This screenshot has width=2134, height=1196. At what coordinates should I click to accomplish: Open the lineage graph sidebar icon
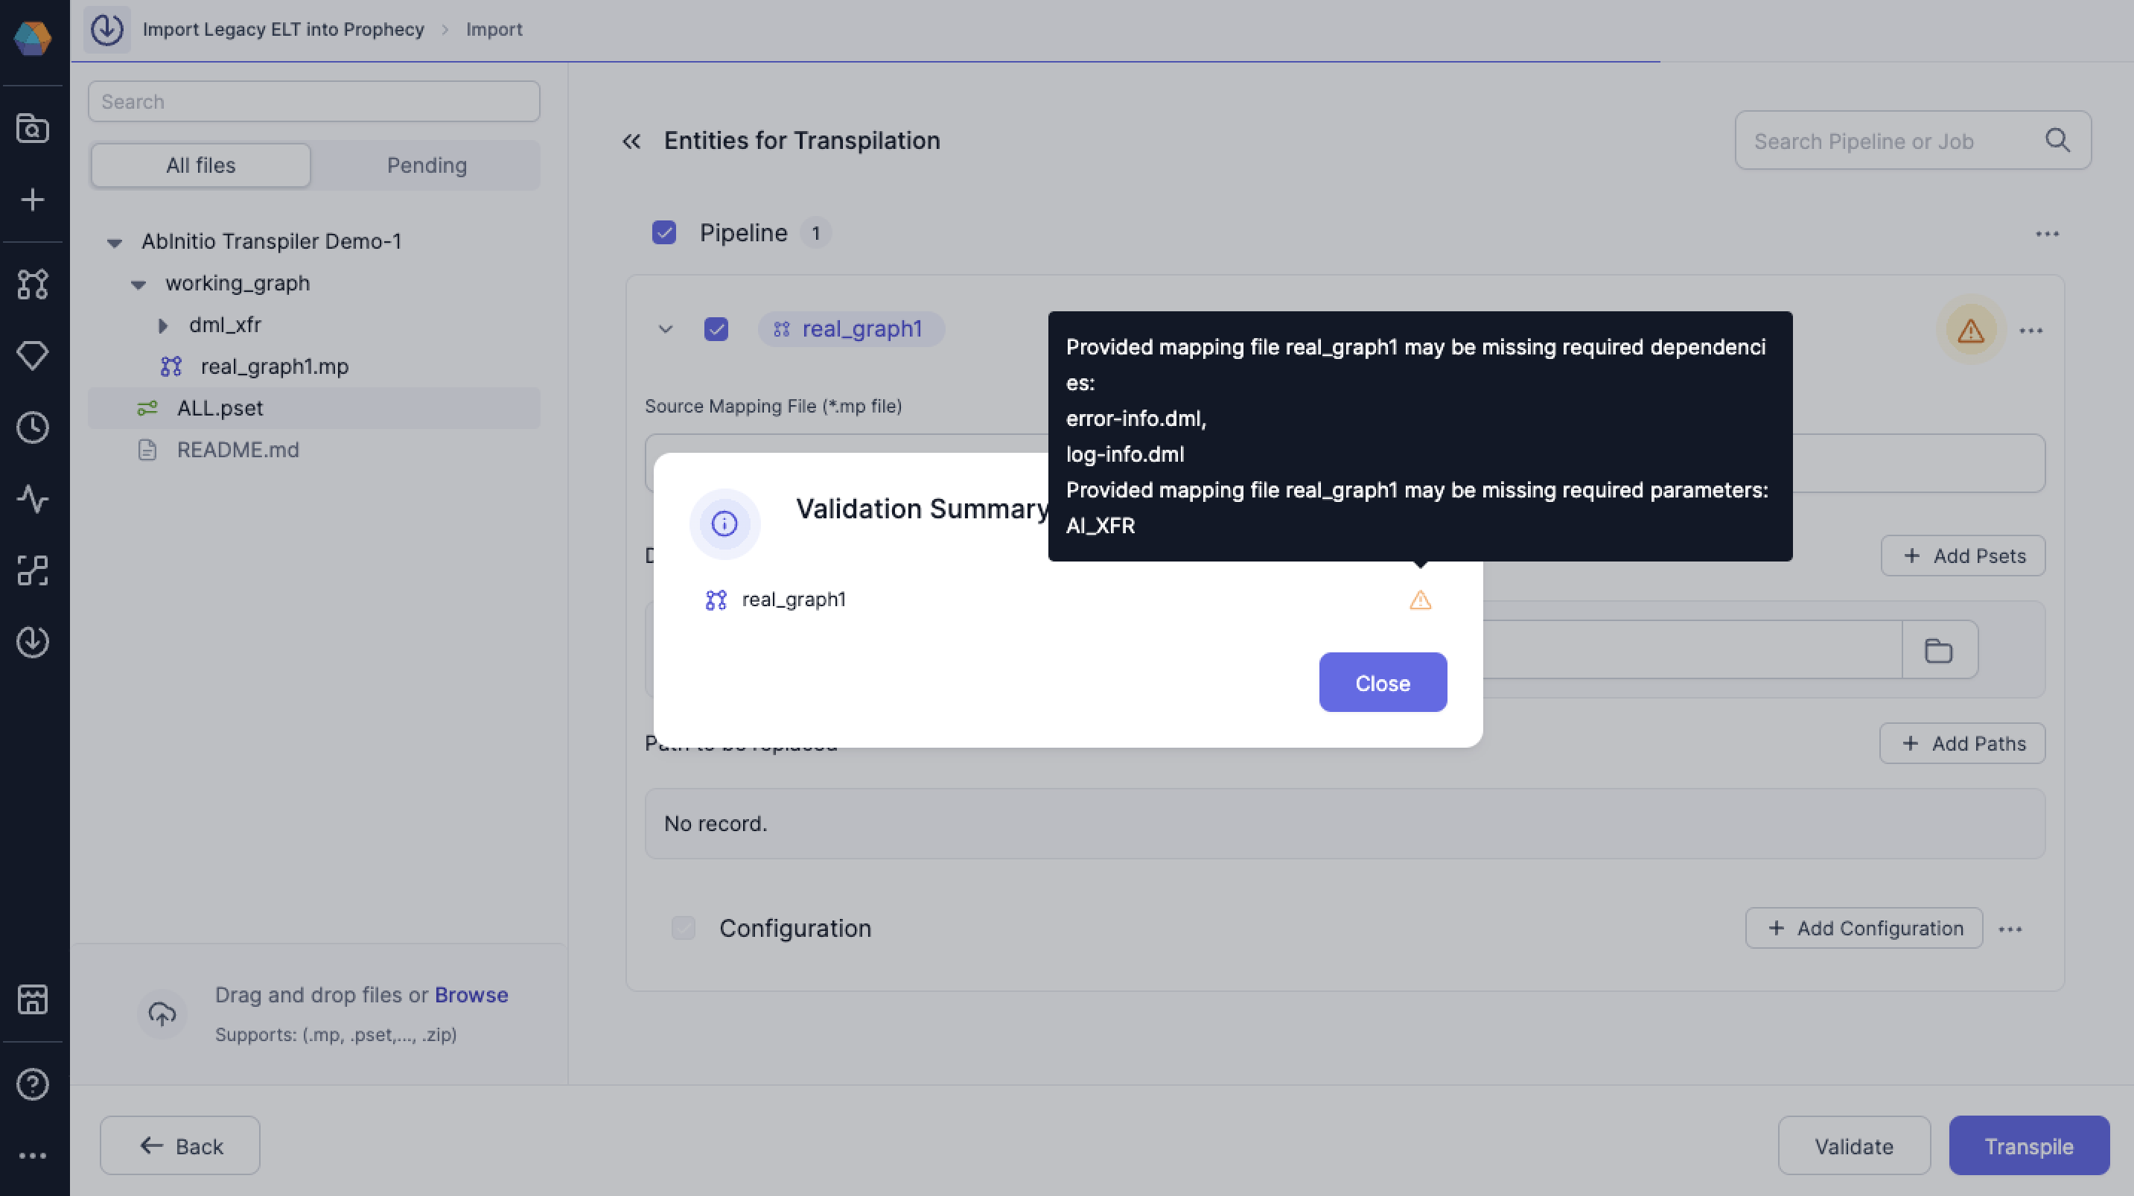[x=34, y=571]
